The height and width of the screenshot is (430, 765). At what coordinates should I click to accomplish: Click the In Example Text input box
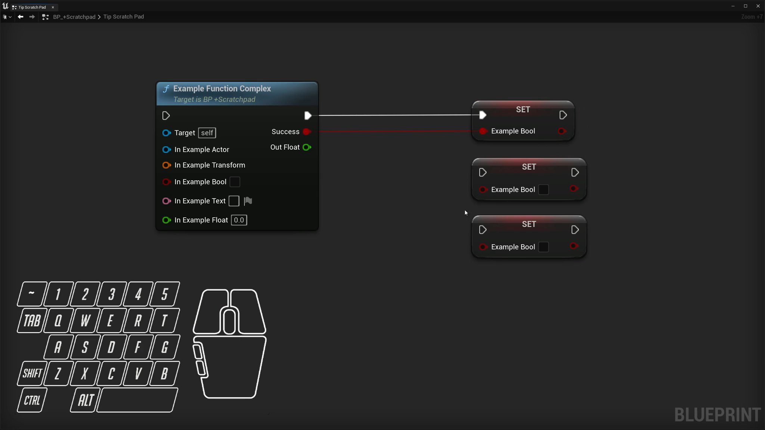(x=234, y=201)
